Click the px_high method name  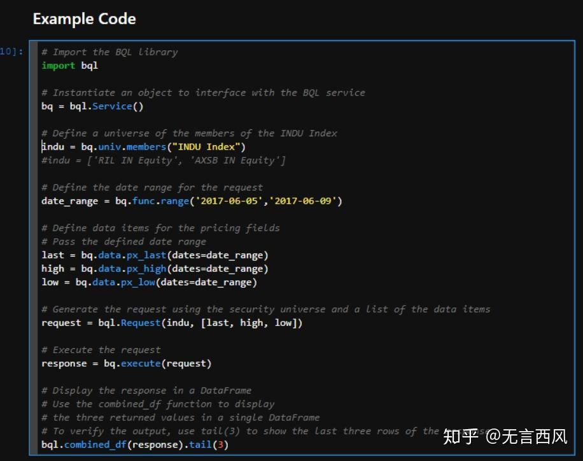point(146,269)
